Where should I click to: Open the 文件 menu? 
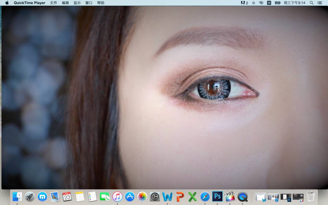point(54,3)
